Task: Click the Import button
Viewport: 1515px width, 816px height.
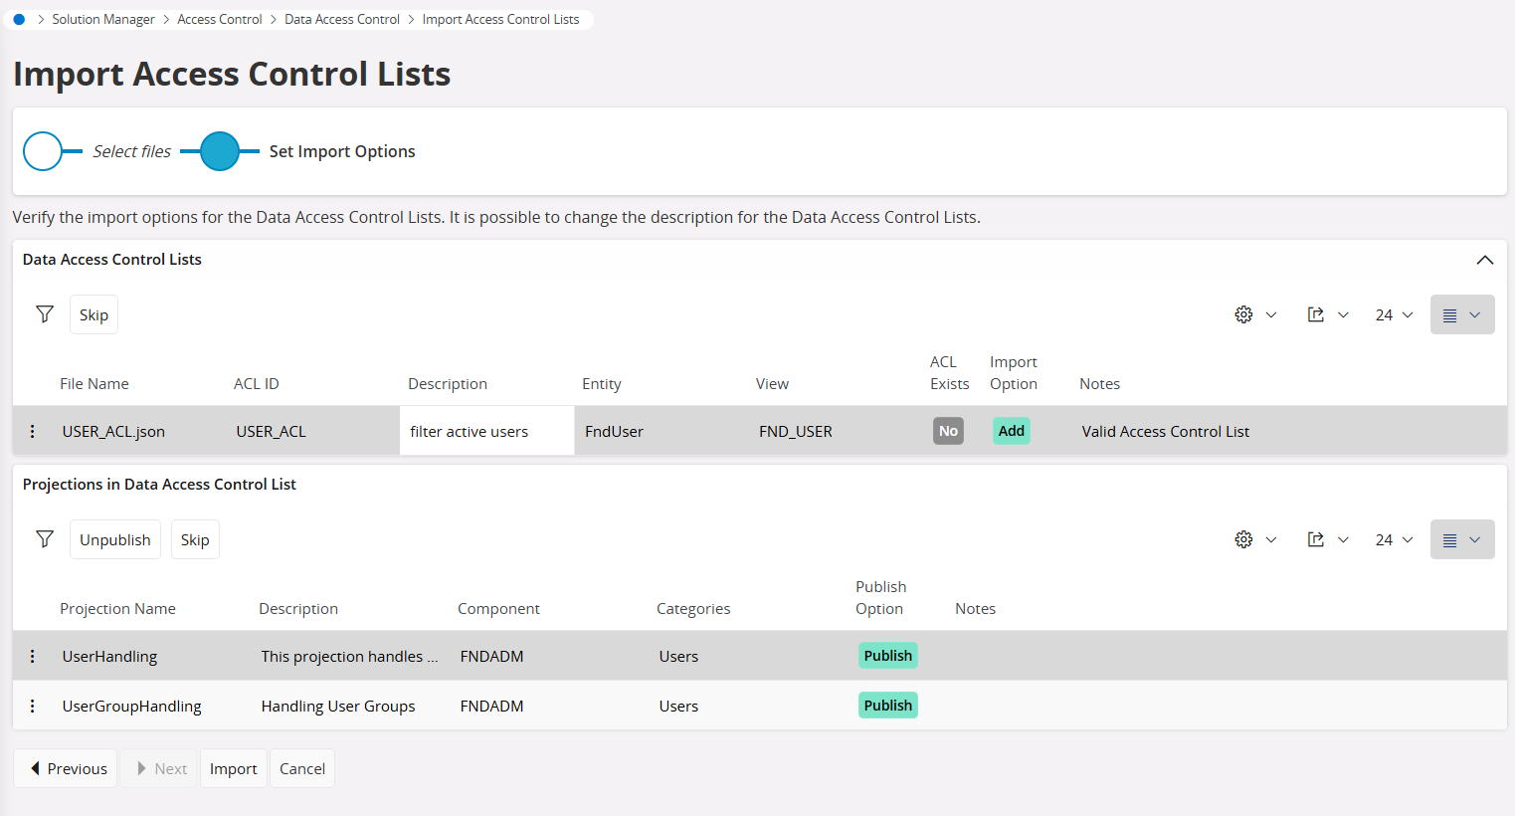Action: [234, 768]
